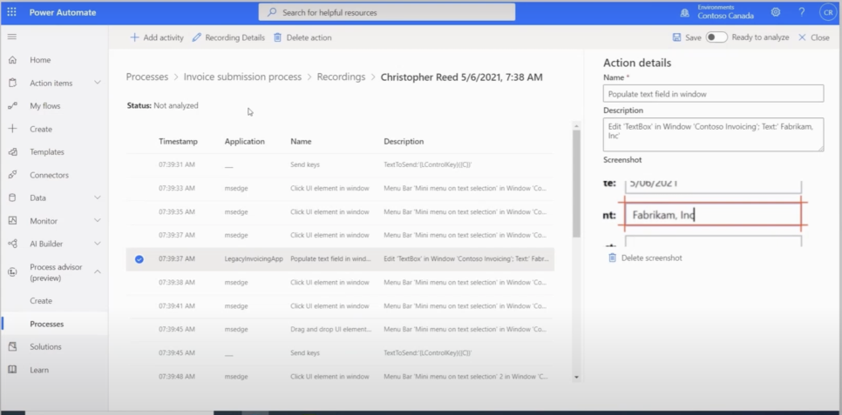
Task: Click Delete action in command bar
Action: pyautogui.click(x=302, y=37)
